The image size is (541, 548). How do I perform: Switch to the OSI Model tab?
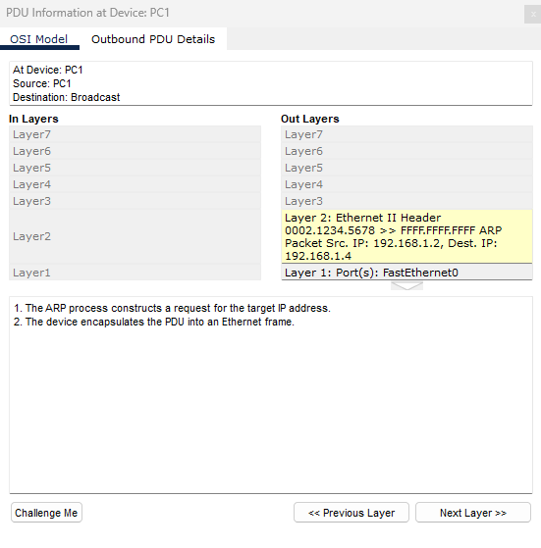click(x=39, y=39)
